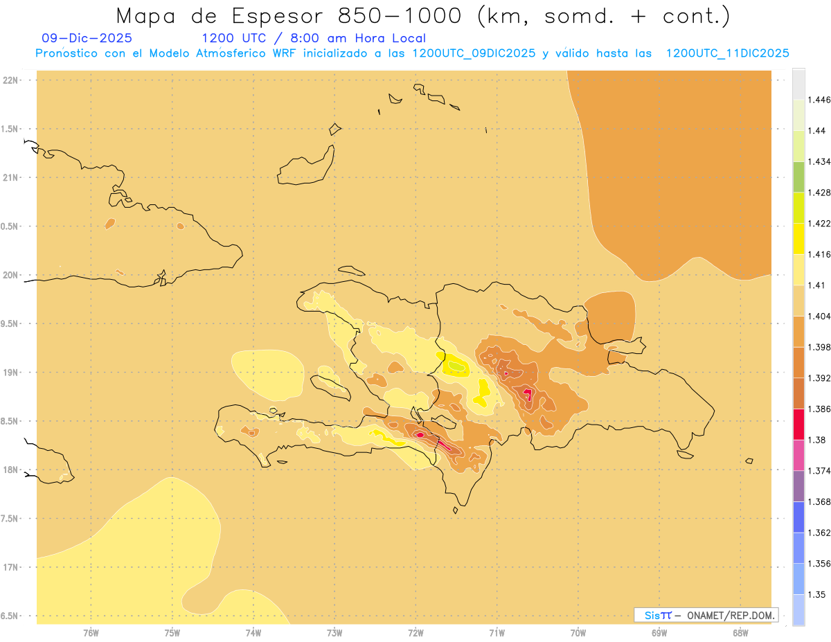Click the legend value '1.422'
Viewport: 831px width, 642px height.
pos(820,223)
